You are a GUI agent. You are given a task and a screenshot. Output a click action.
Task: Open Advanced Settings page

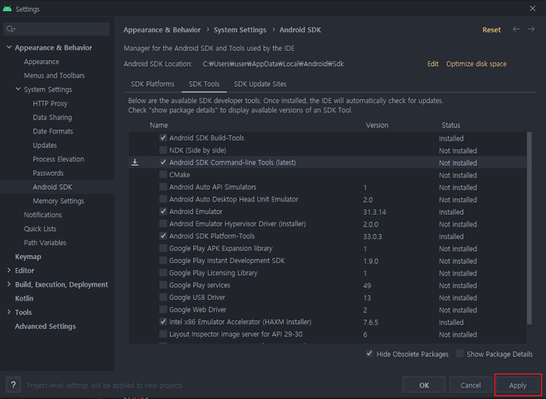[45, 326]
